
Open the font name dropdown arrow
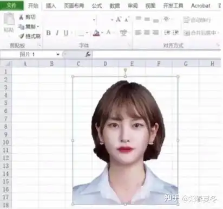94,20
